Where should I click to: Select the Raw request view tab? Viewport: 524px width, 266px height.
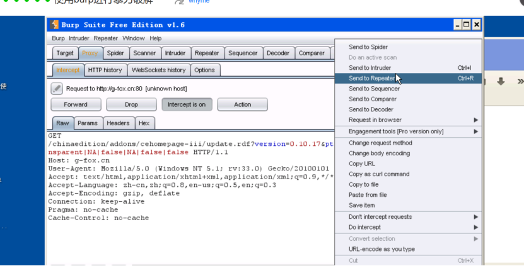[62, 123]
